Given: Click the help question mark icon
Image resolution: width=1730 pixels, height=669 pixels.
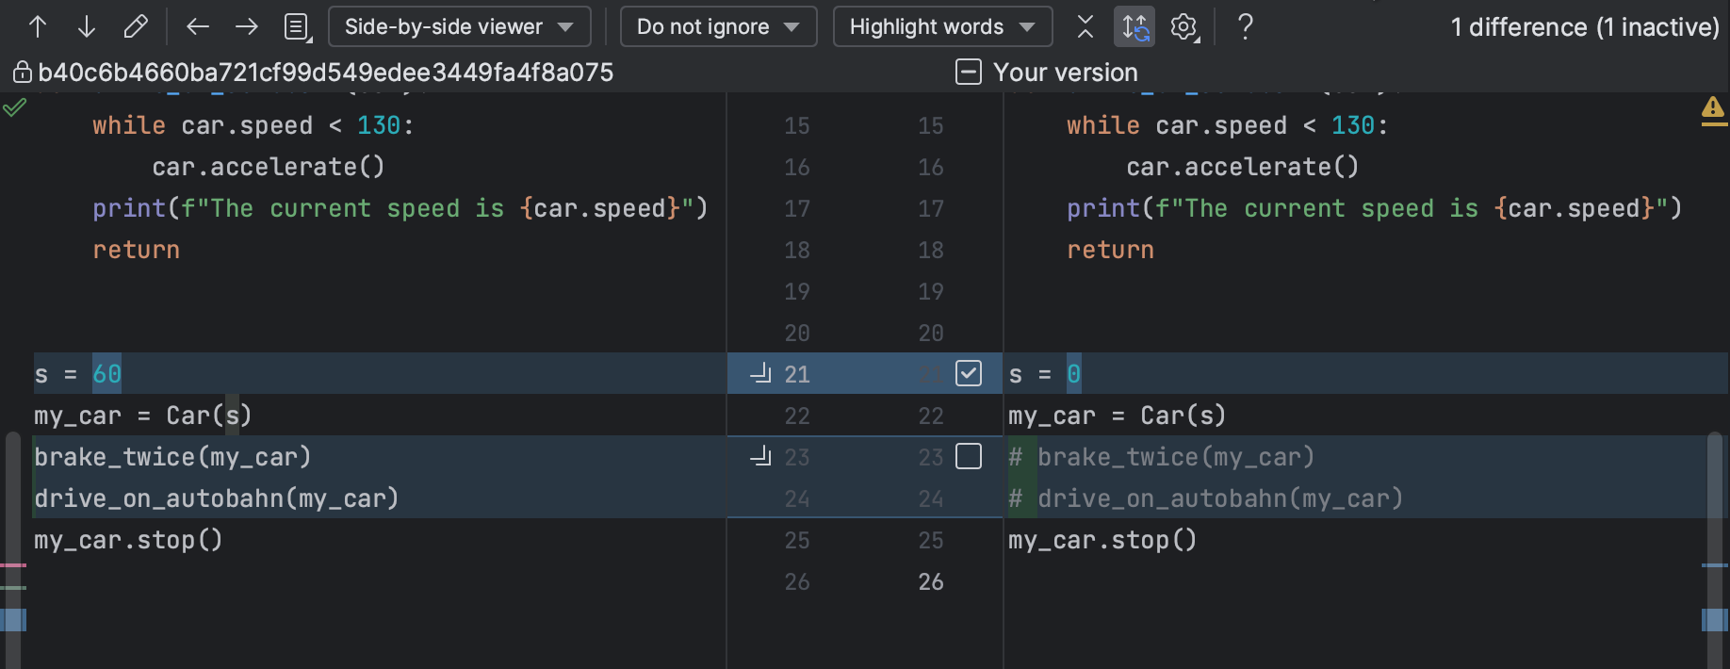Looking at the screenshot, I should 1245,26.
